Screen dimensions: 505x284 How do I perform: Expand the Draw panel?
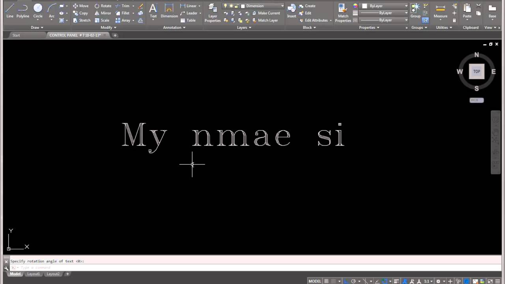[x=37, y=28]
